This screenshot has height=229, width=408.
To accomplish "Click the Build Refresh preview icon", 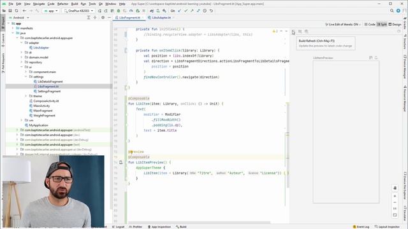I will pyautogui.click(x=293, y=31).
